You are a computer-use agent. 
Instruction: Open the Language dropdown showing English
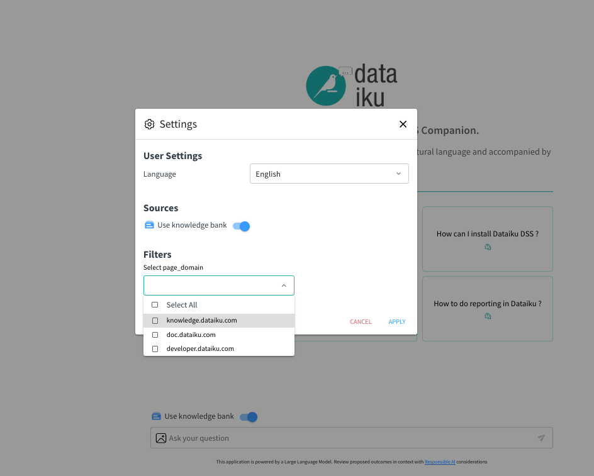click(x=329, y=174)
